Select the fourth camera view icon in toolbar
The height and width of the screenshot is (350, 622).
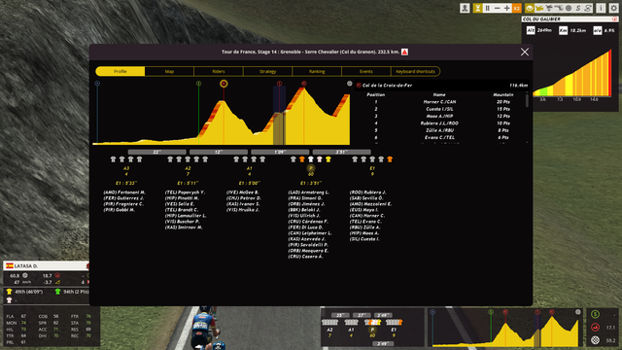pyautogui.click(x=559, y=8)
